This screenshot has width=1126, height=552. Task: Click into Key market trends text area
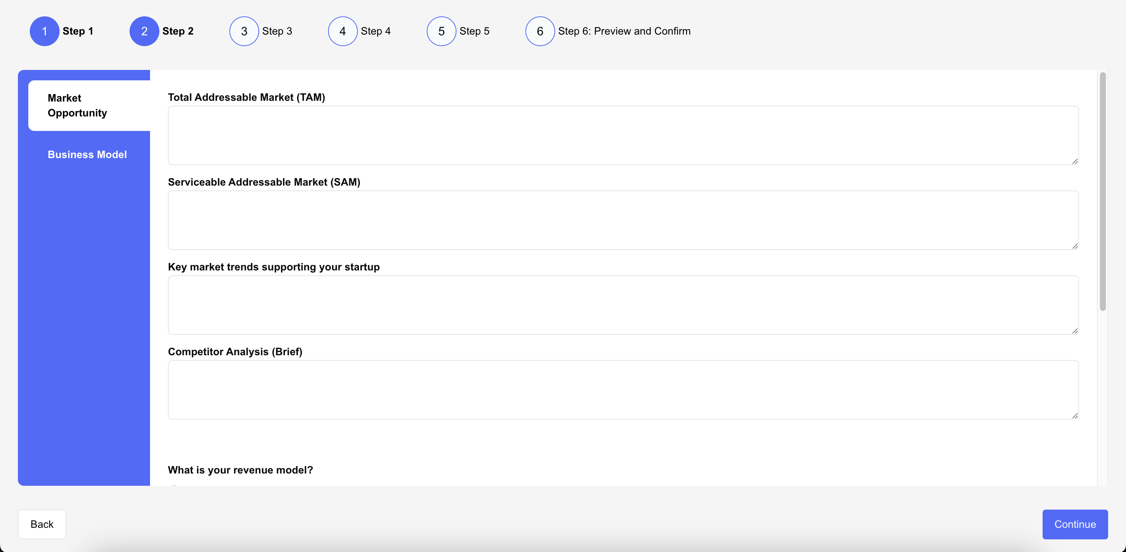[623, 304]
